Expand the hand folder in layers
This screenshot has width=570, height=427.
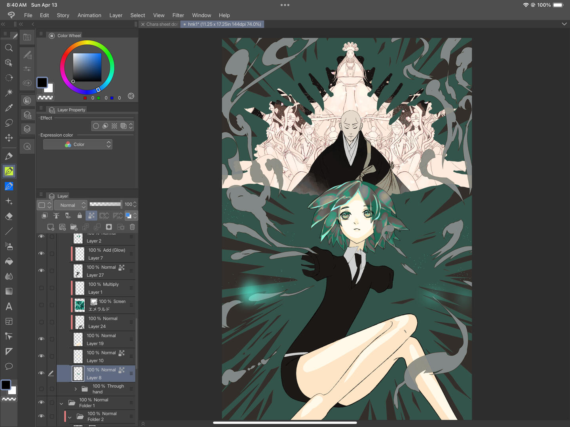click(76, 389)
